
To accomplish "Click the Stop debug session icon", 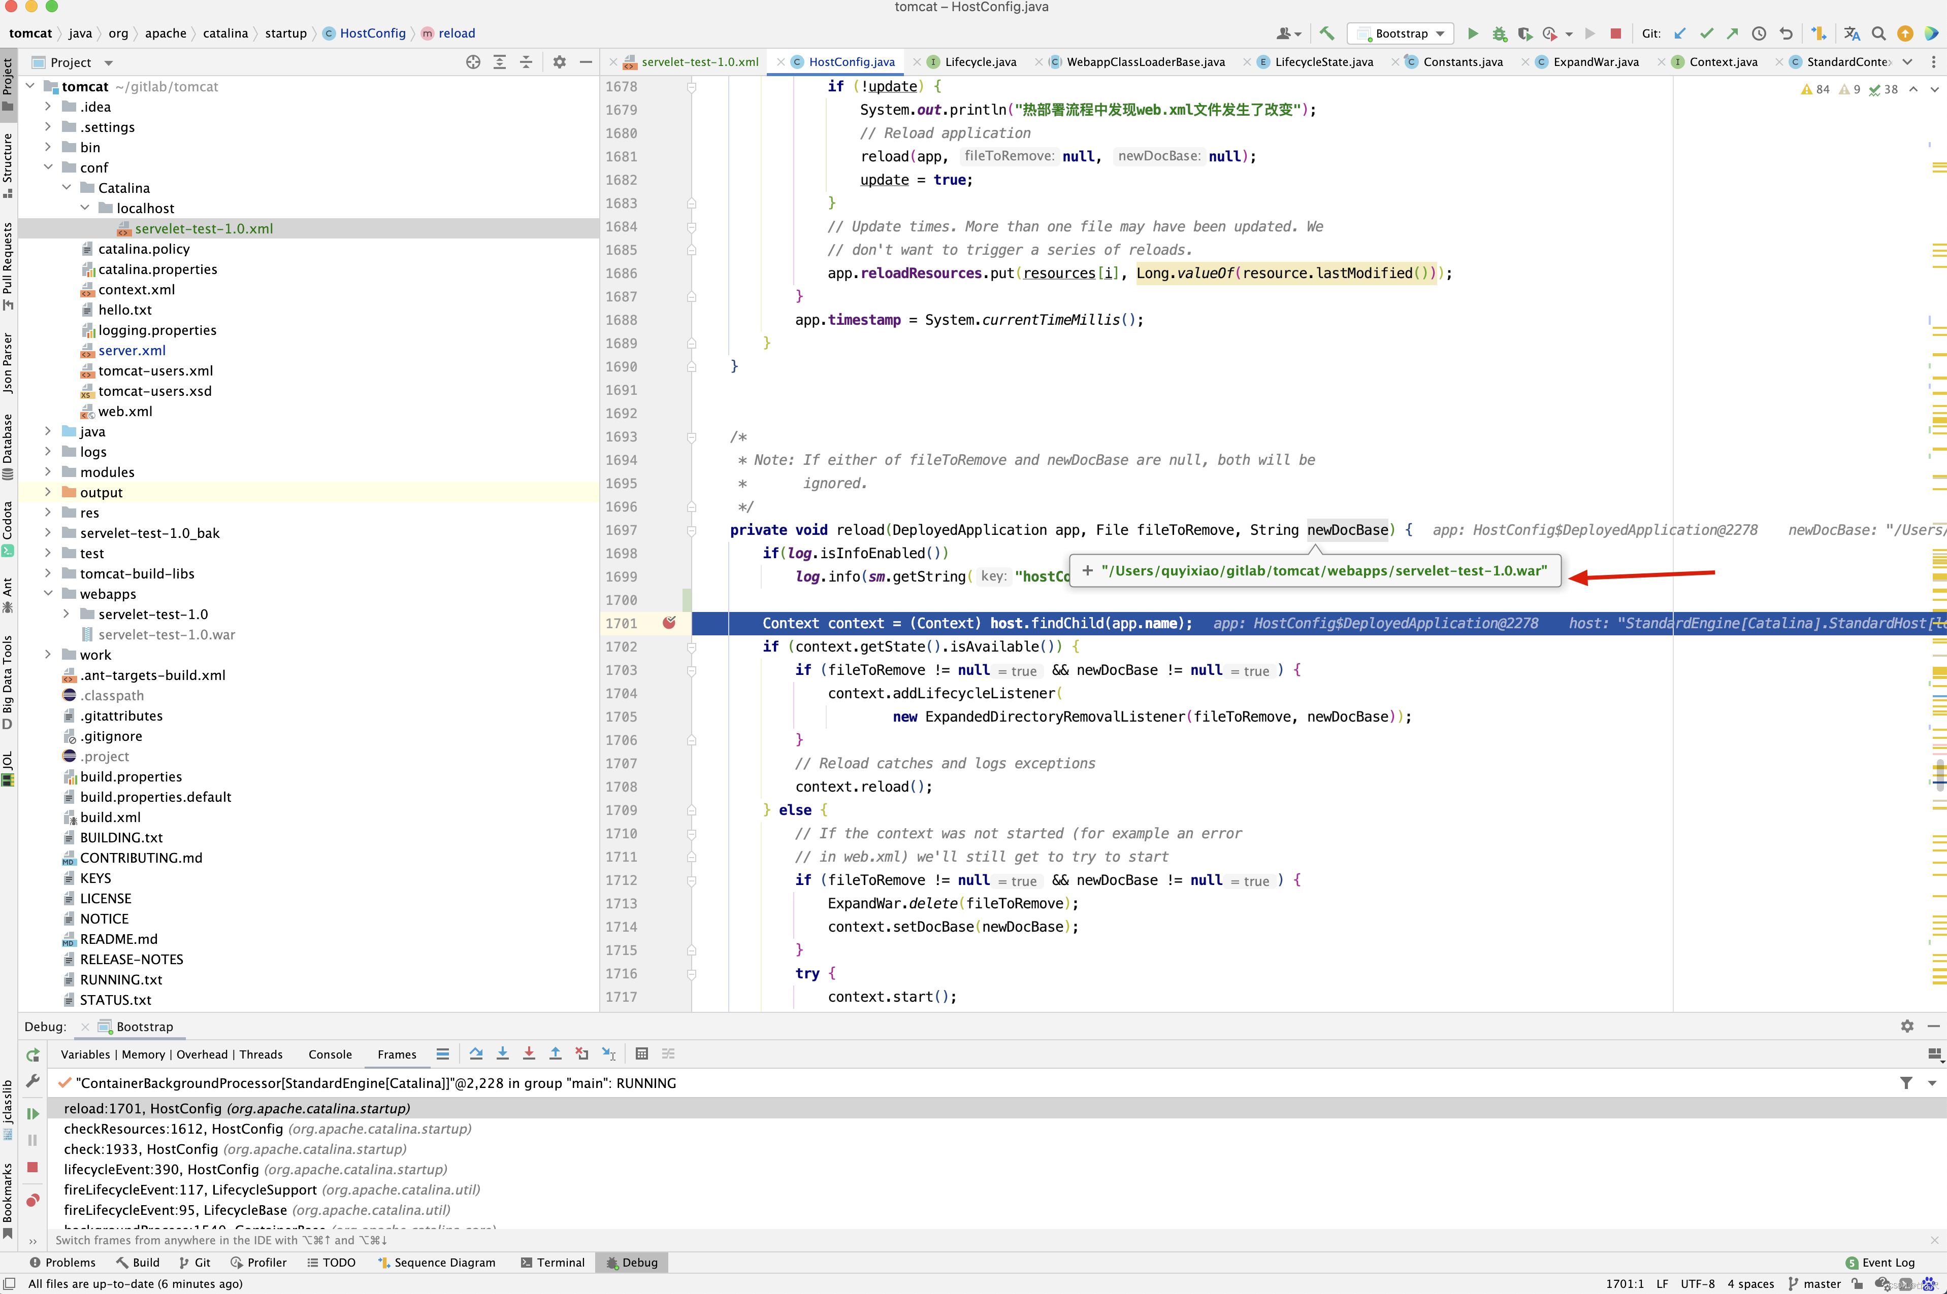I will click(x=1617, y=33).
